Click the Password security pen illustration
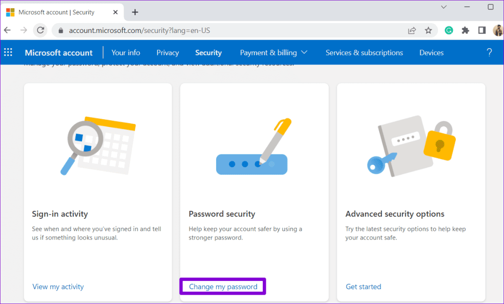 (253, 147)
